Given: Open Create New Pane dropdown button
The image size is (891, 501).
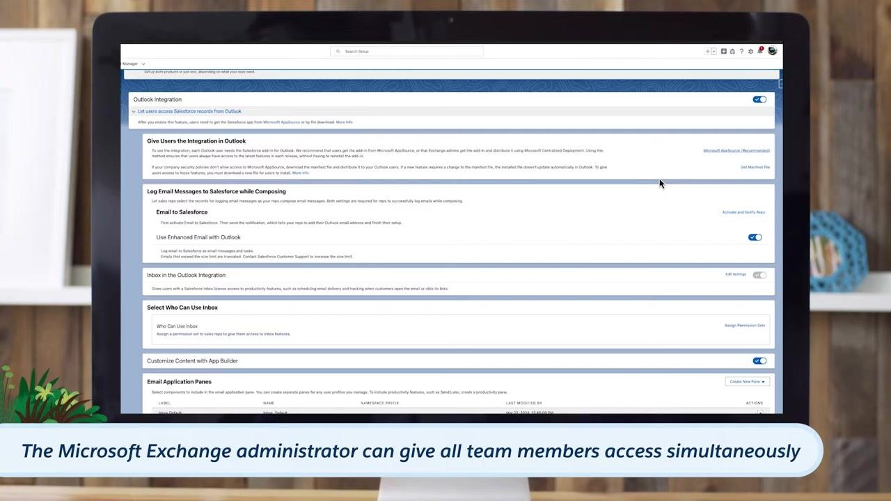Looking at the screenshot, I should (x=748, y=381).
